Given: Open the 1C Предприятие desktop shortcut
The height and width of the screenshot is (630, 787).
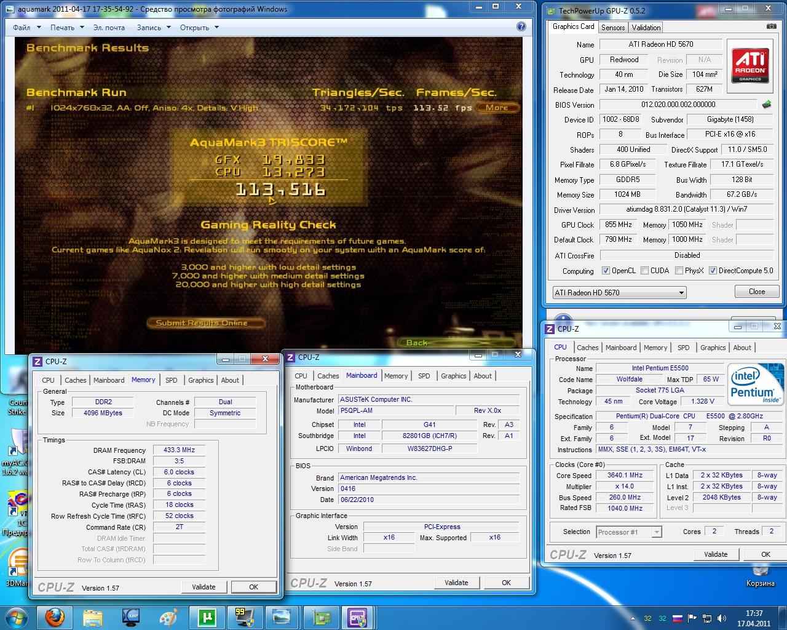Looking at the screenshot, I should [x=17, y=512].
